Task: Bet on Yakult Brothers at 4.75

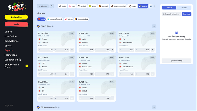Action: (143, 74)
